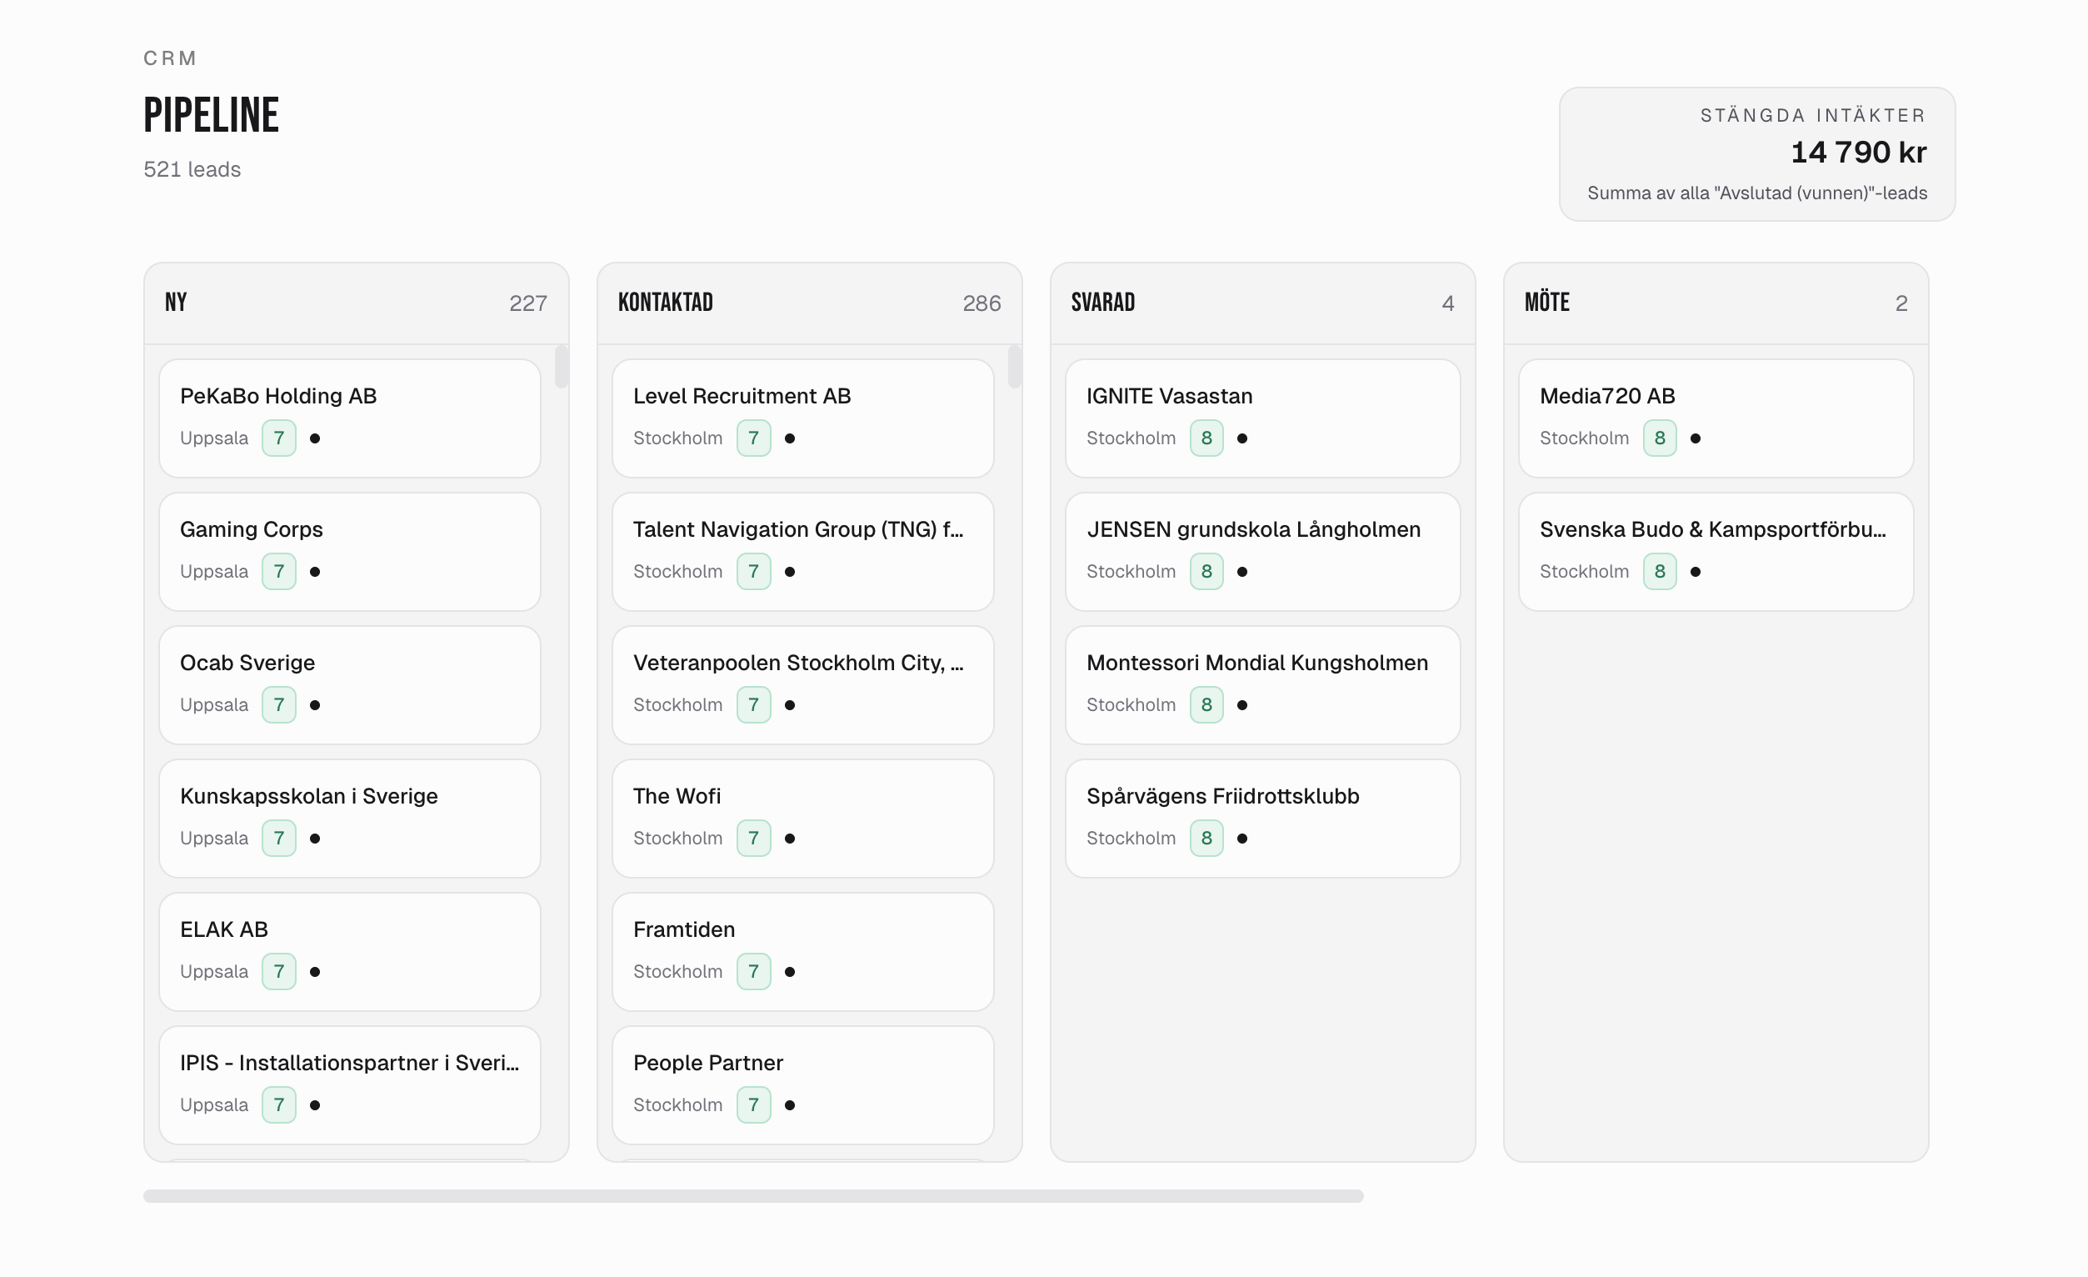The height and width of the screenshot is (1277, 2088).
Task: Open the JENSEN grundskola Långholmen lead card
Action: (x=1261, y=550)
